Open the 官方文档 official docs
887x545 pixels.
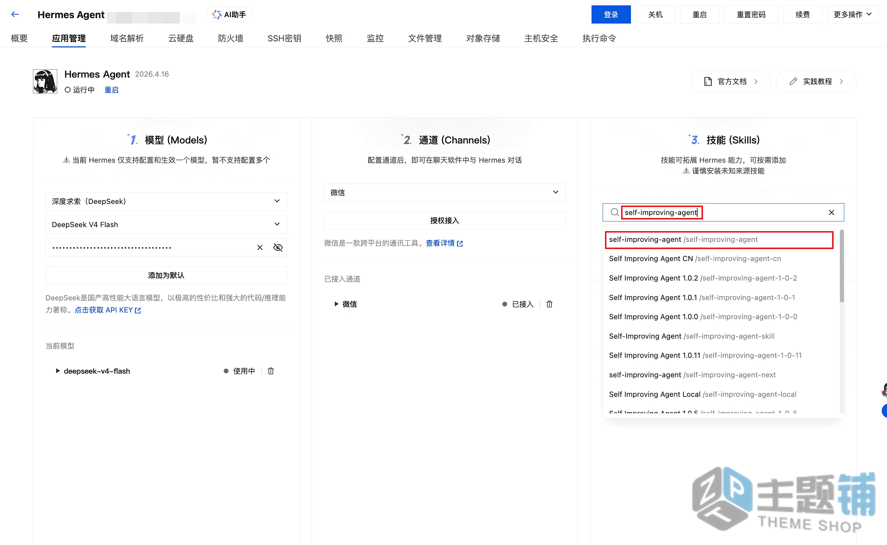tap(731, 81)
